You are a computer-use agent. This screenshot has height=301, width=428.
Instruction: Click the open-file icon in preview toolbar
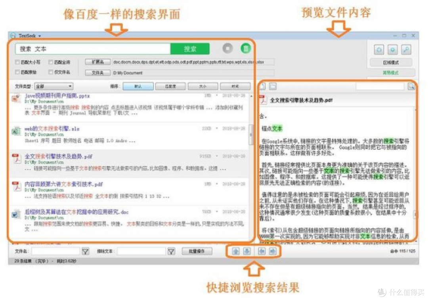pyautogui.click(x=263, y=86)
